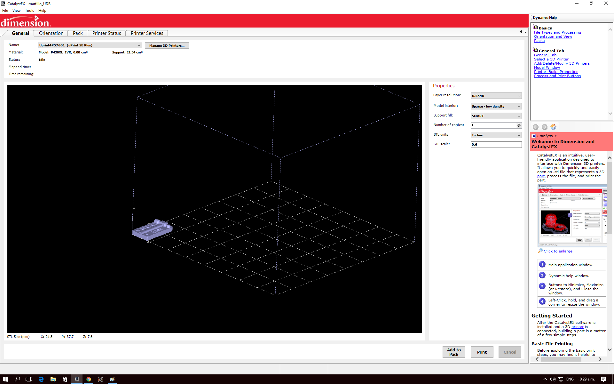Open Add/Delete/Modify 3D Printers link

[562, 63]
